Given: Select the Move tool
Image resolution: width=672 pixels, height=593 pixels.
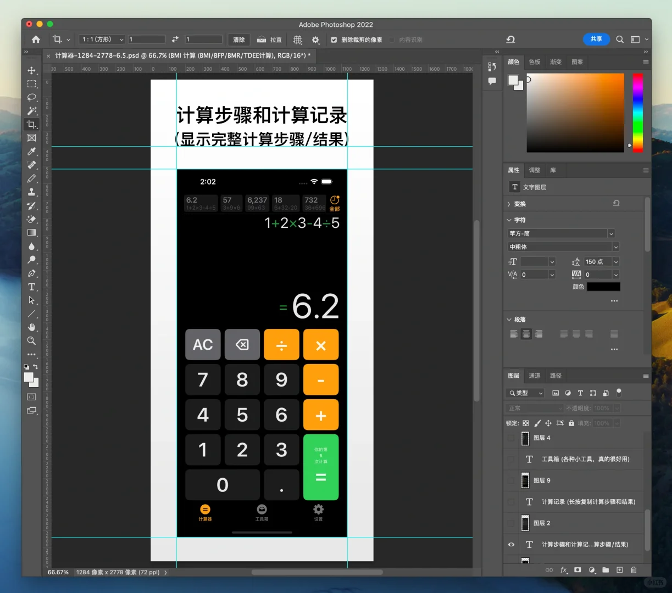Looking at the screenshot, I should 31,70.
